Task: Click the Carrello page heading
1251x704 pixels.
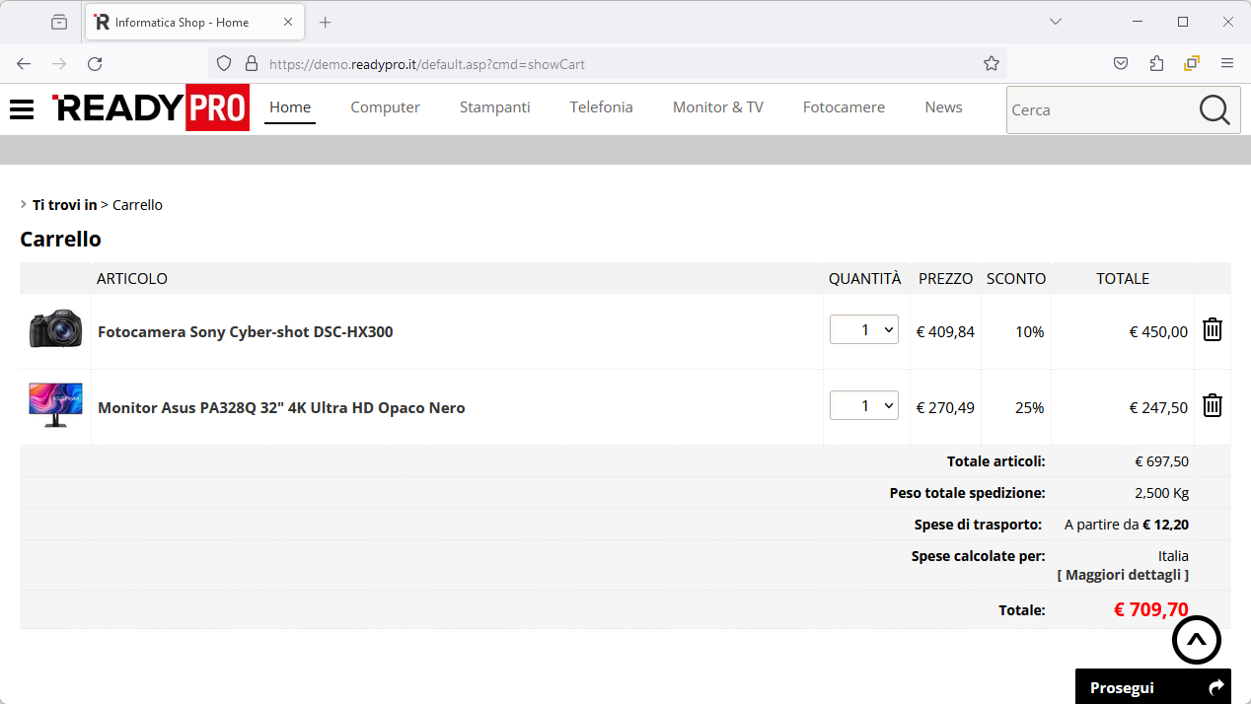Action: point(60,239)
